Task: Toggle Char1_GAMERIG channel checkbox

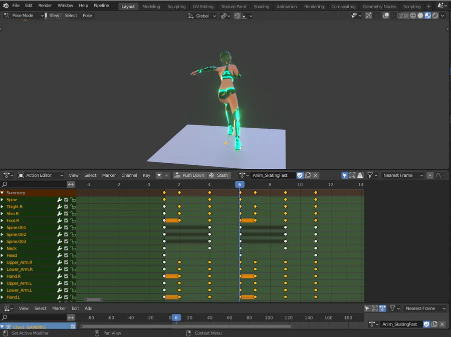Action: pyautogui.click(x=73, y=326)
